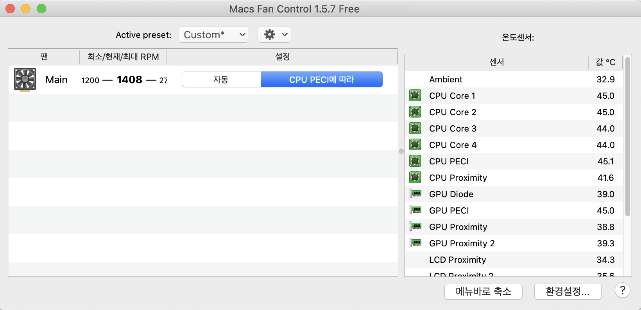Select the CPU Core 3 label
Image resolution: width=641 pixels, height=310 pixels.
[453, 128]
